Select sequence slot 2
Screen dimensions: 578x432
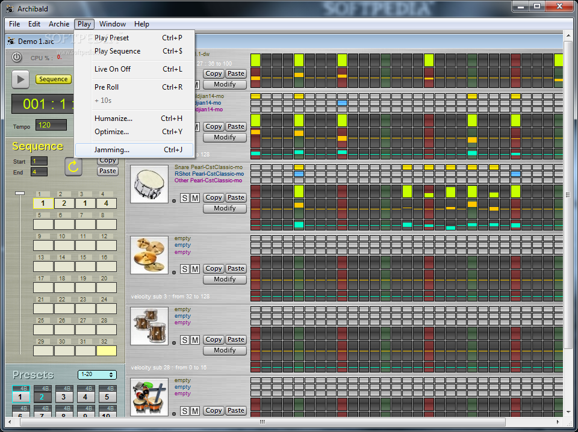coord(64,203)
